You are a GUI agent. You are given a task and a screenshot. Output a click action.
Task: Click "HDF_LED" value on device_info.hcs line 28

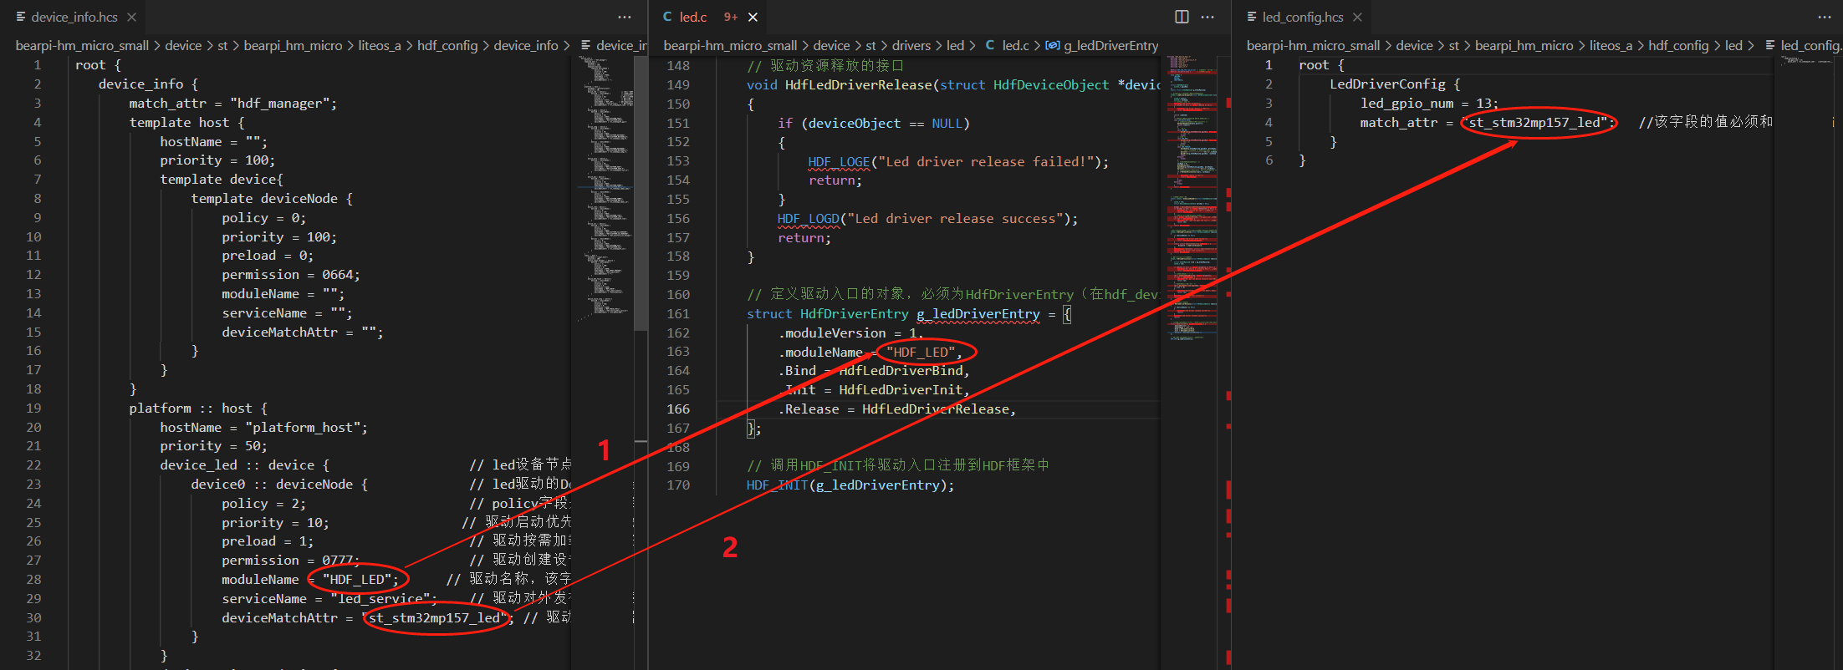[x=356, y=579]
